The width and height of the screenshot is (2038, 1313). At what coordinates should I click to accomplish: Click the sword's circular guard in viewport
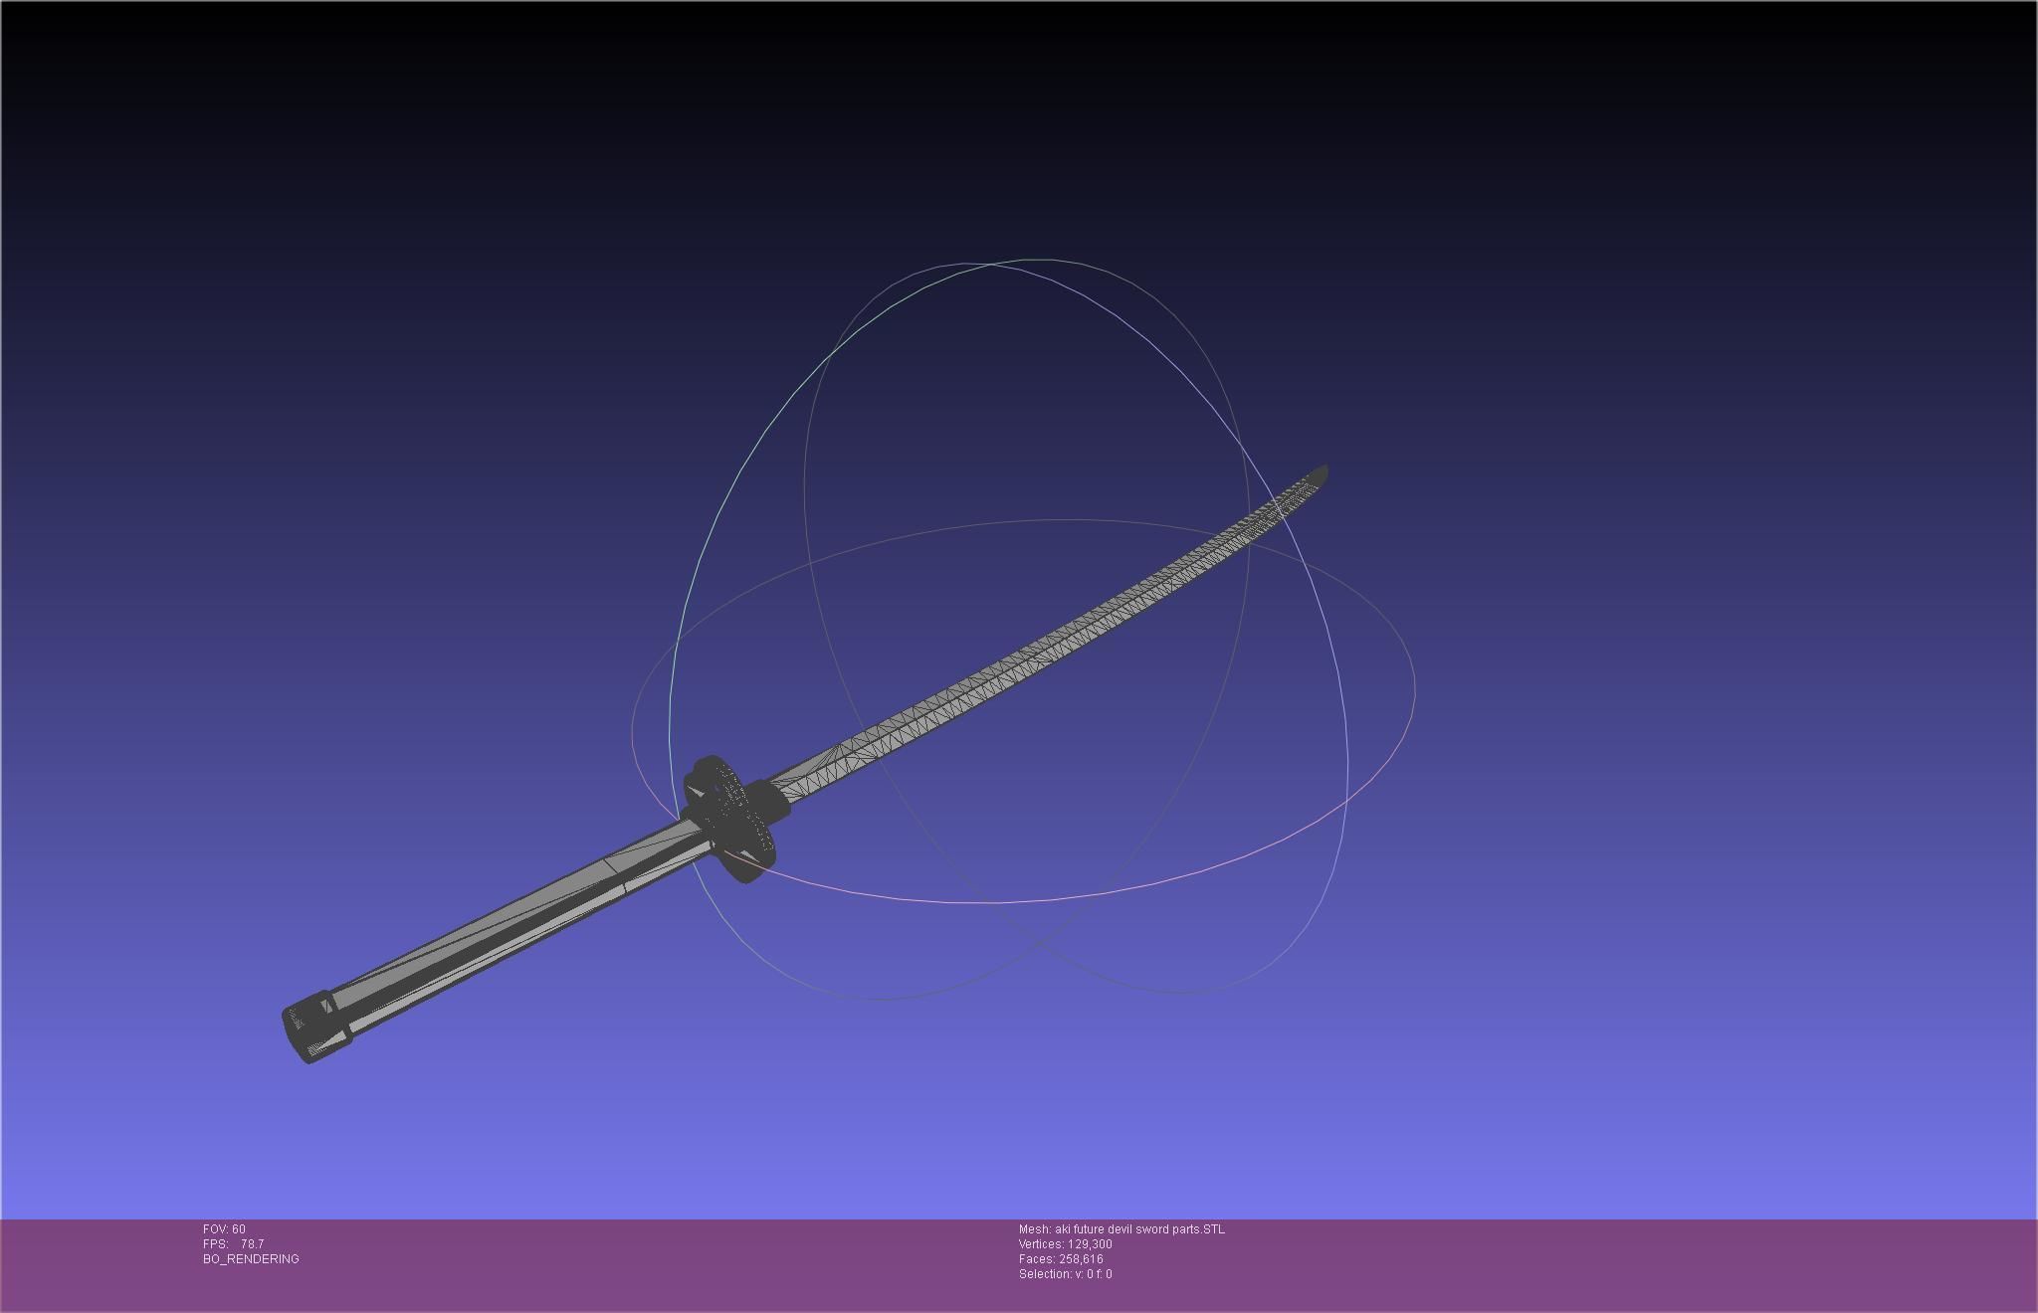(729, 819)
